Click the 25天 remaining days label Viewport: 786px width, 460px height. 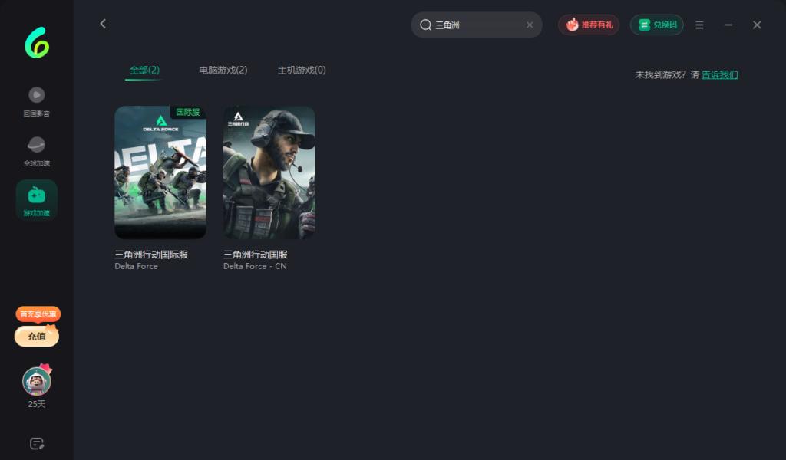tap(37, 404)
